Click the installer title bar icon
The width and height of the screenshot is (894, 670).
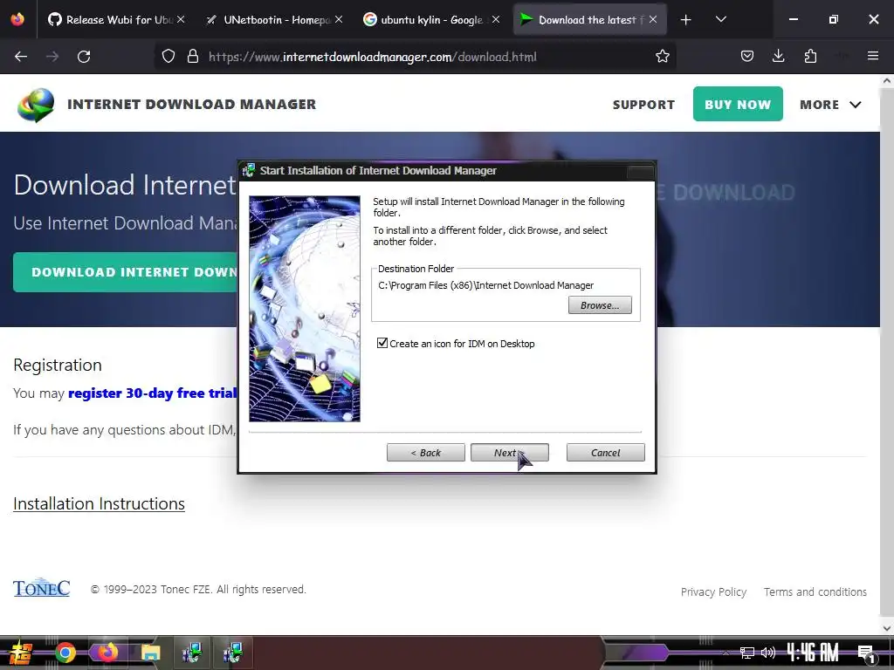pos(248,170)
